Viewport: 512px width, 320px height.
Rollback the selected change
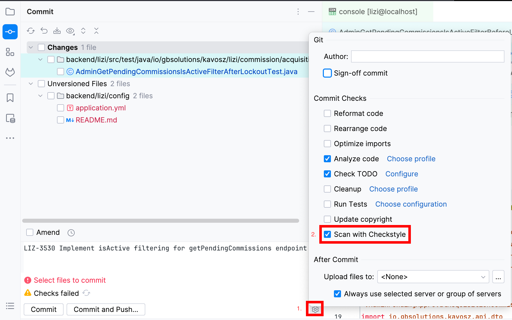coord(44,31)
